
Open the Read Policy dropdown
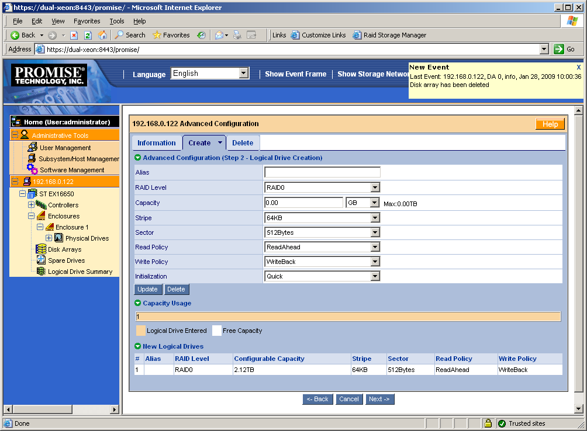(375, 247)
